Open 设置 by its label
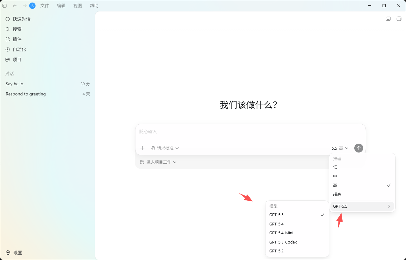The height and width of the screenshot is (260, 406). coord(18,253)
